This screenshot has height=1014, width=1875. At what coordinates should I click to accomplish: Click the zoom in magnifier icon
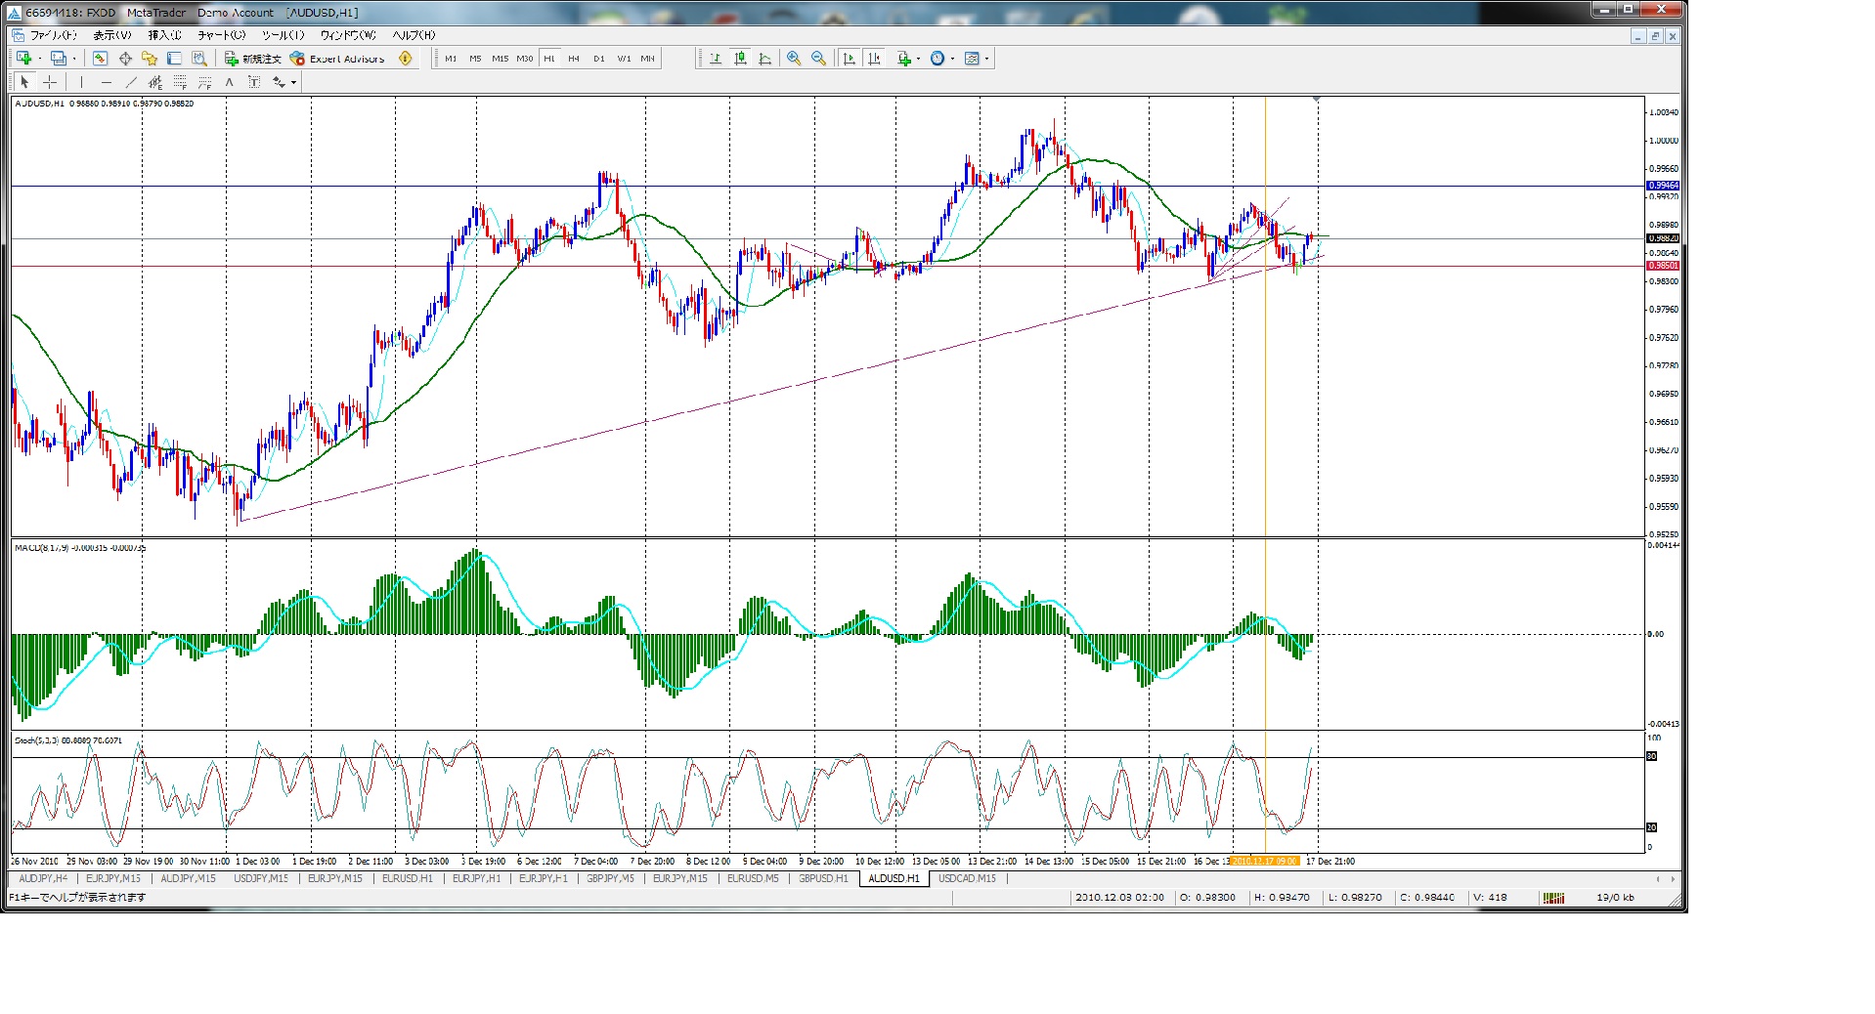pos(794,59)
